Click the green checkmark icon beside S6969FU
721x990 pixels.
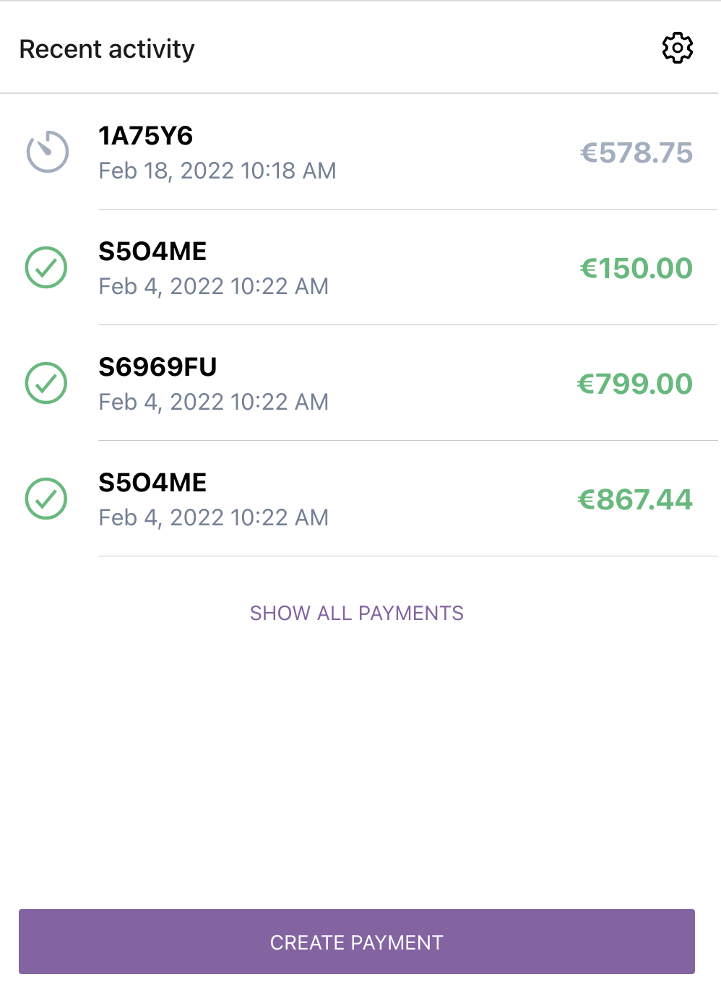(x=46, y=383)
